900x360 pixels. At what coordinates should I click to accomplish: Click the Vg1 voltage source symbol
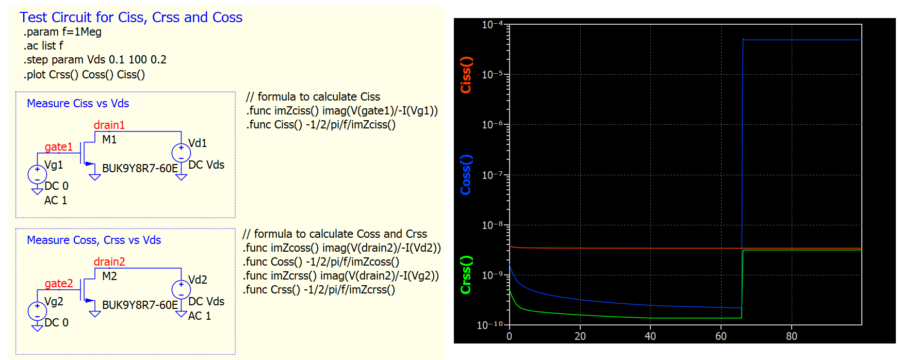(37, 174)
